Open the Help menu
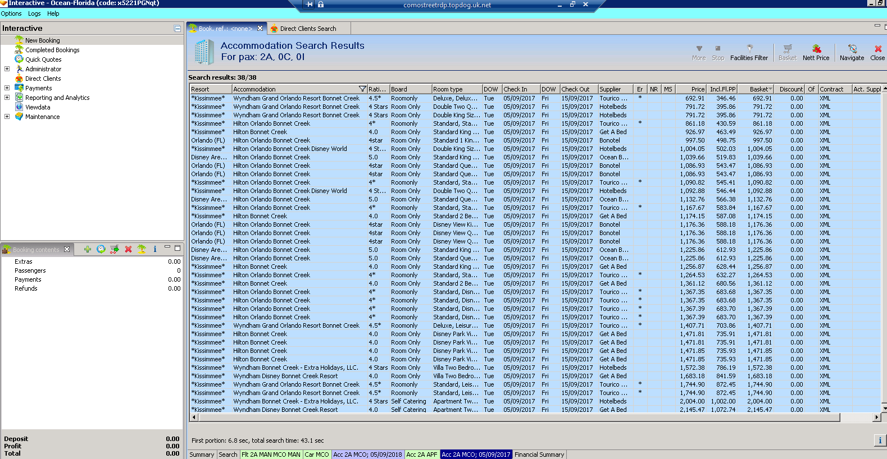 pos(53,13)
